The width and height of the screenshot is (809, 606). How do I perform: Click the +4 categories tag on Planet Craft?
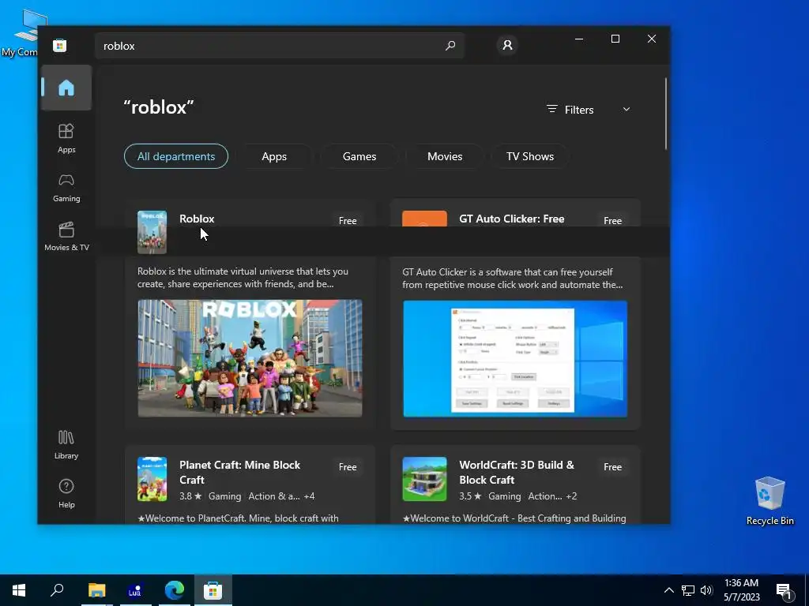pos(309,496)
